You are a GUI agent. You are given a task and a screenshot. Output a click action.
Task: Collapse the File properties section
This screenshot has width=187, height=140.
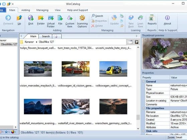[x=143, y=108]
